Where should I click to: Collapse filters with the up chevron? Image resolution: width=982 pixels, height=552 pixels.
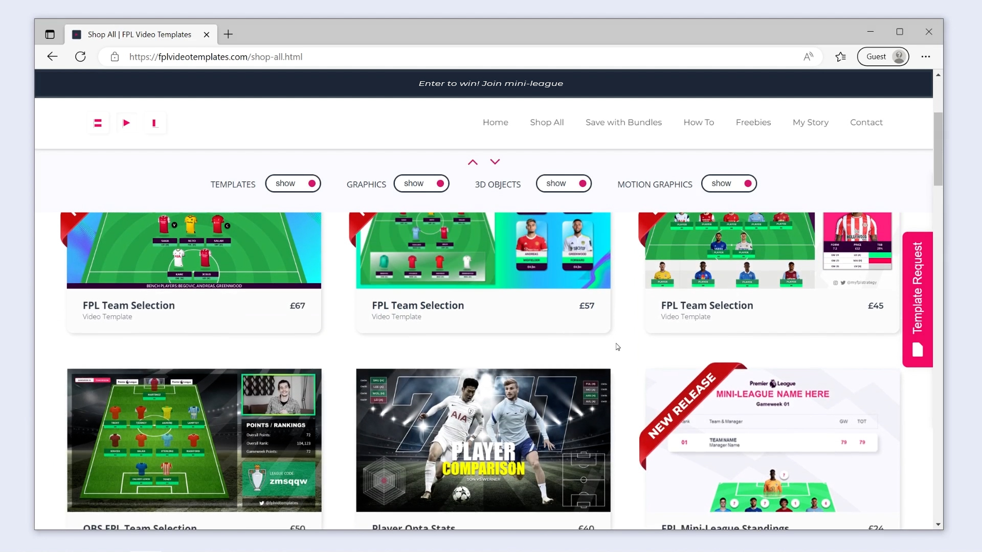472,162
